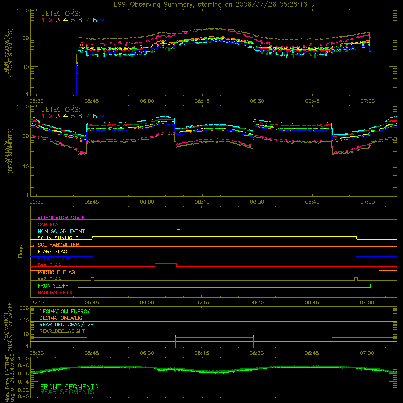Click the FLARE_FLAG label
403x403 pixels.
tap(52, 251)
